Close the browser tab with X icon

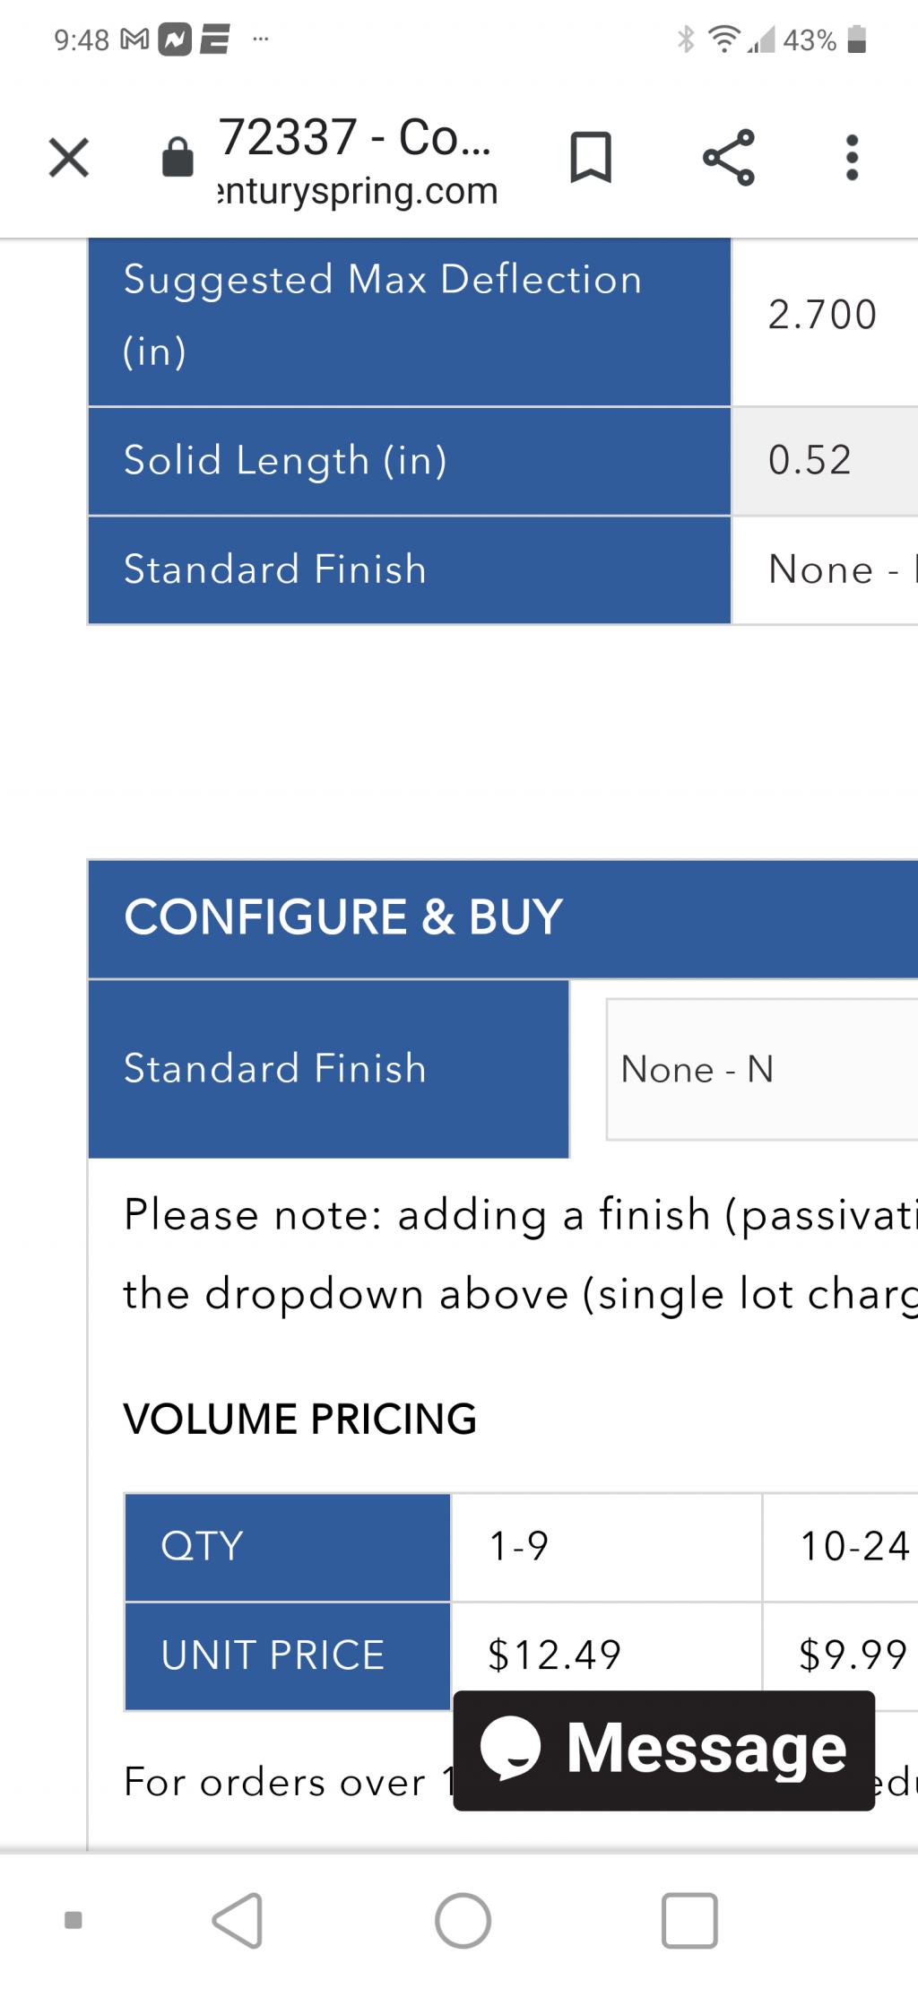[x=69, y=158]
